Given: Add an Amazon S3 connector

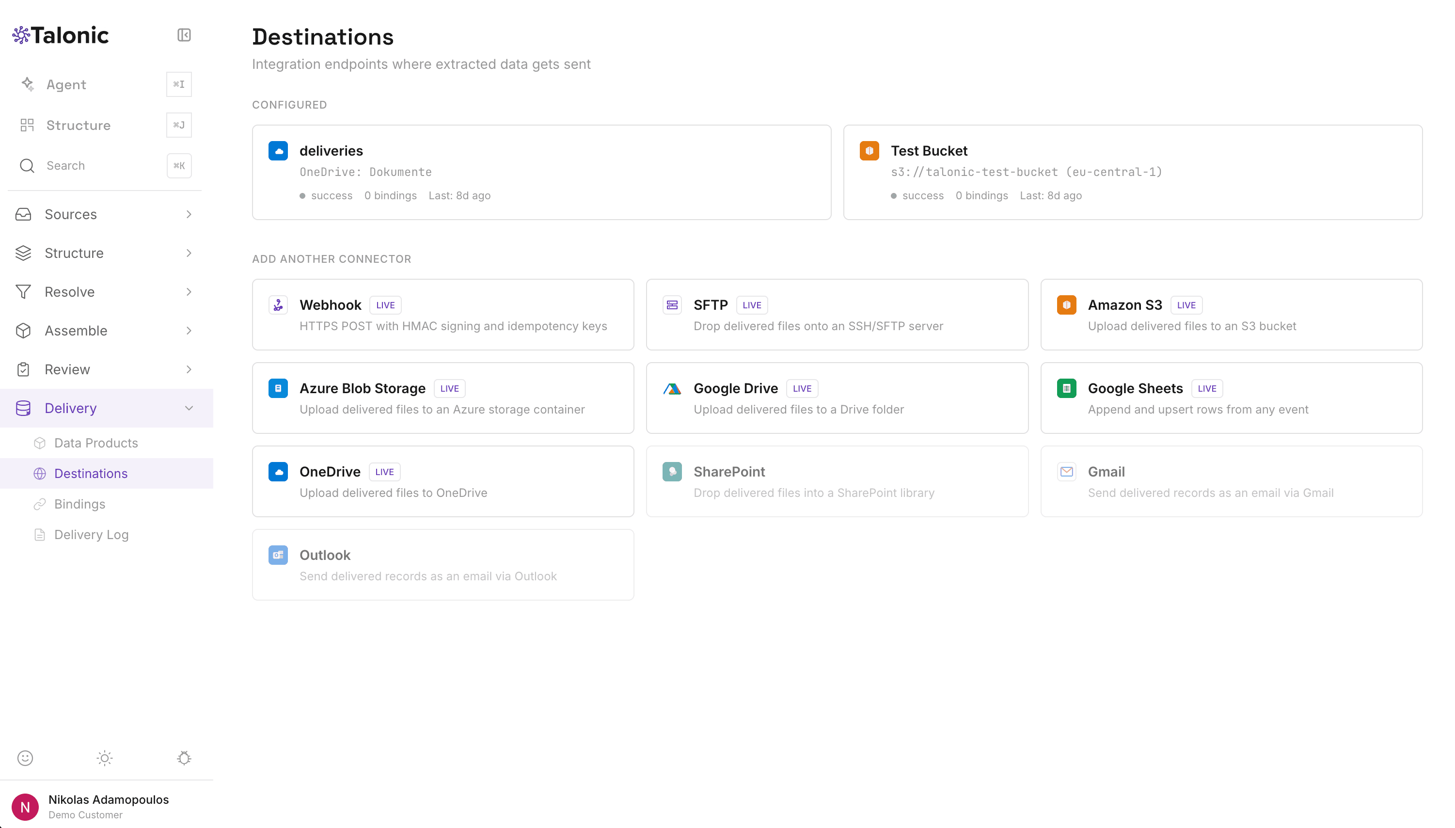Looking at the screenshot, I should (1231, 315).
